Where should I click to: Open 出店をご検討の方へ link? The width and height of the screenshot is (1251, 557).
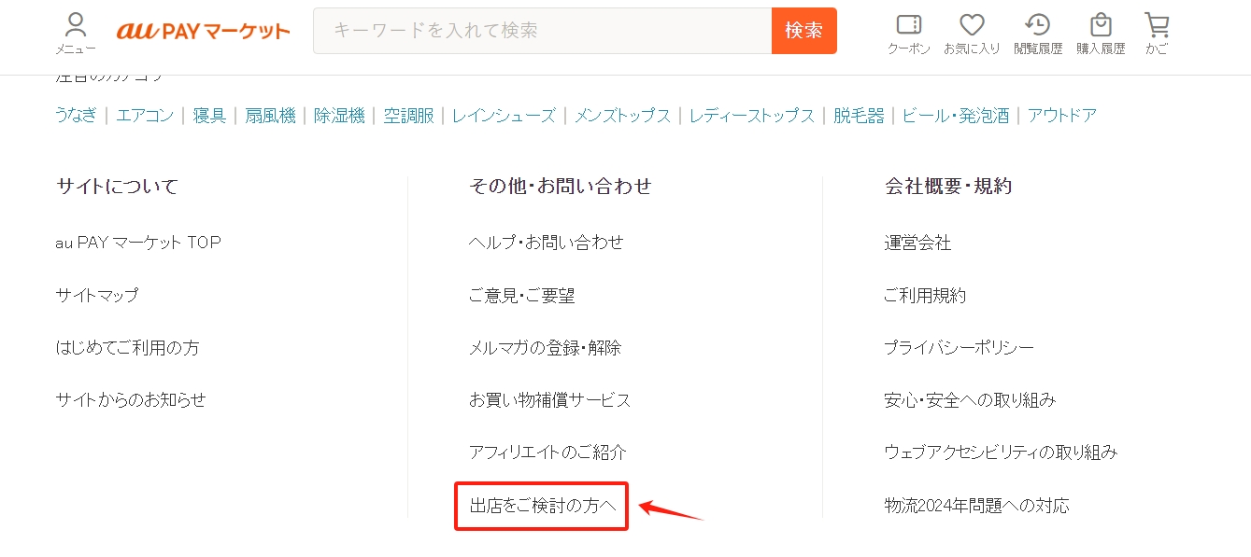click(542, 506)
